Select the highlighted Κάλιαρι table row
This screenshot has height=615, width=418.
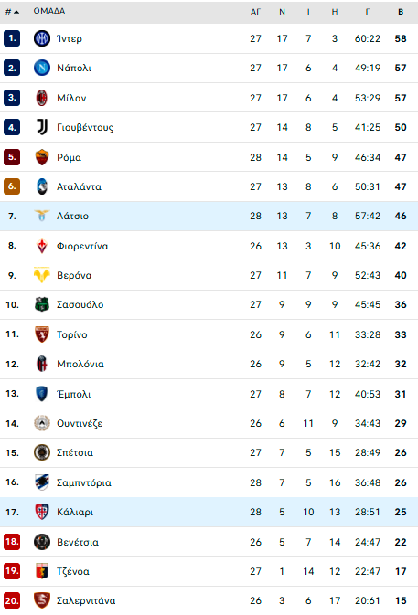pyautogui.click(x=209, y=512)
